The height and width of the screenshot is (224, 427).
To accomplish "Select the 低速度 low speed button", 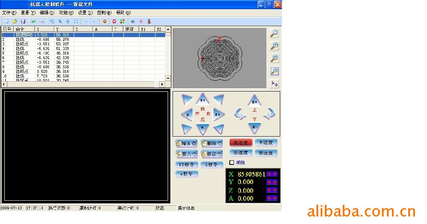I will tap(241, 153).
